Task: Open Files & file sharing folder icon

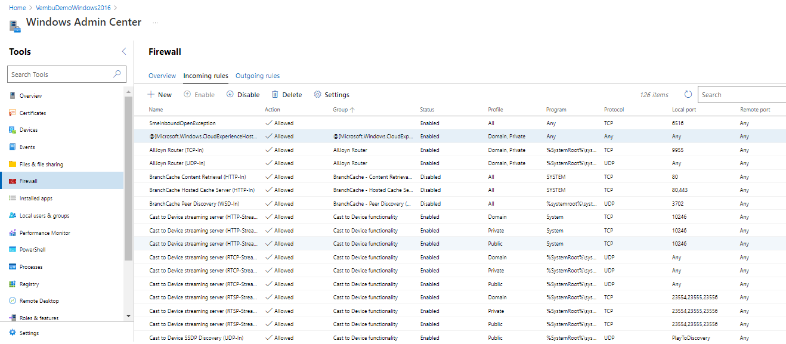Action: click(13, 164)
